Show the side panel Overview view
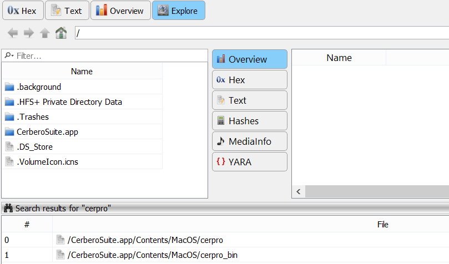Viewport: 449px width, 264px height. (x=250, y=59)
